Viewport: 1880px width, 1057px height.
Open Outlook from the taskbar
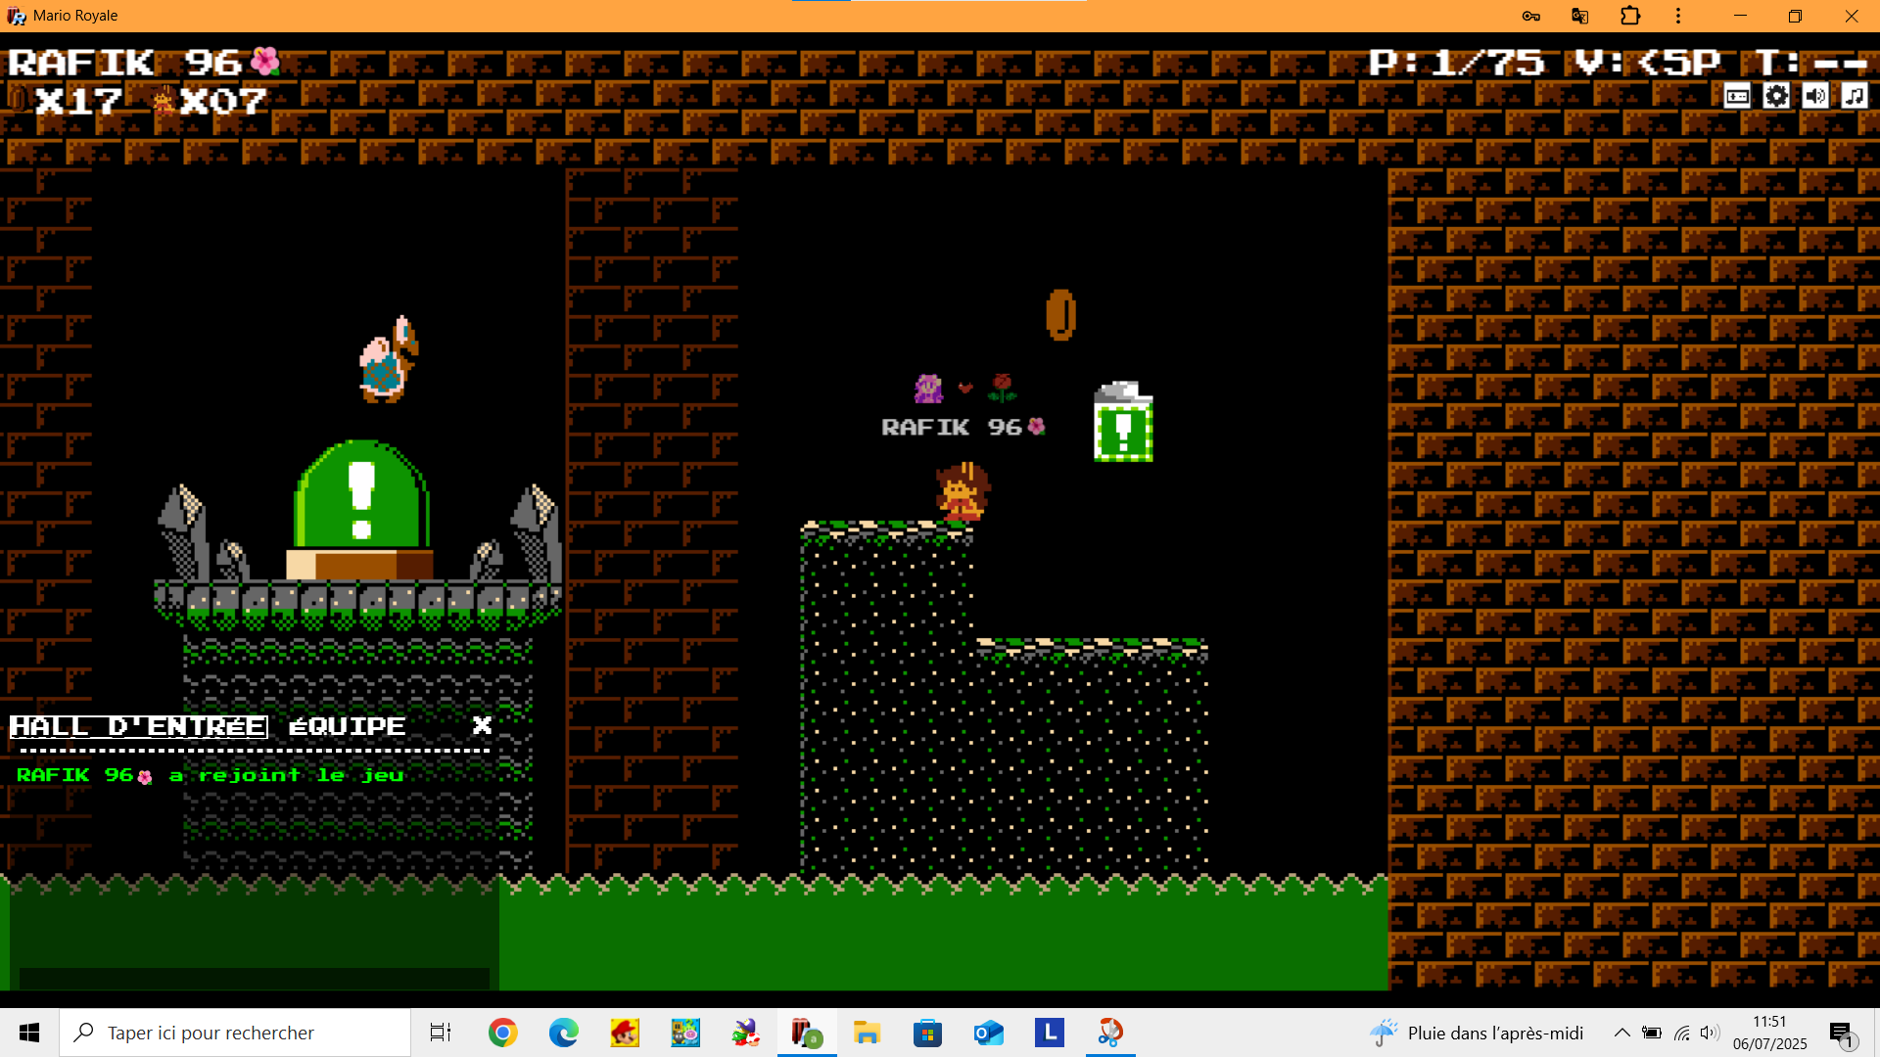[988, 1033]
